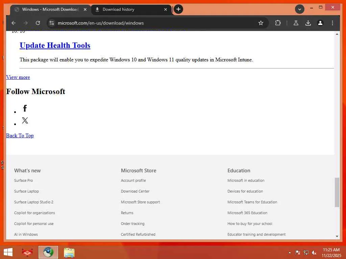Image resolution: width=346 pixels, height=259 pixels.
Task: Open the red taskbar app icon
Action: tap(27, 252)
